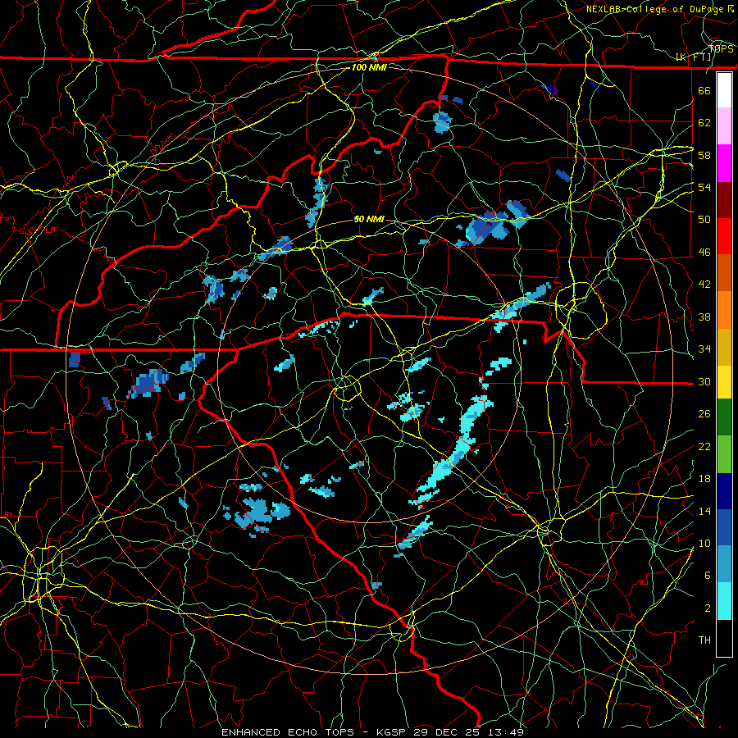738x738 pixels.
Task: Click the legend value 62
Action: 704,123
